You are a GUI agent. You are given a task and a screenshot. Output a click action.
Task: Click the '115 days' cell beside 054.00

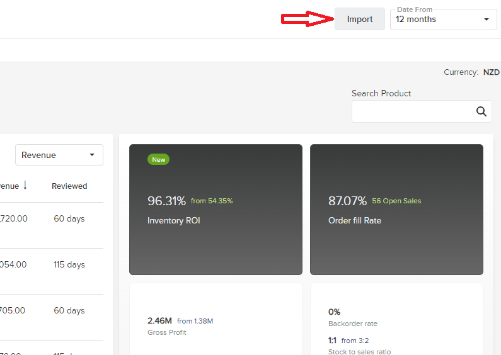pyautogui.click(x=69, y=264)
